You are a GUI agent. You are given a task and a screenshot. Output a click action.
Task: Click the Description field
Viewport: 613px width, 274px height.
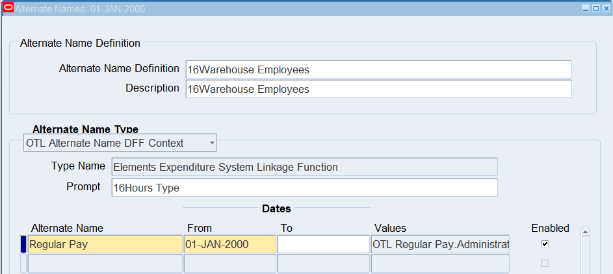point(378,89)
